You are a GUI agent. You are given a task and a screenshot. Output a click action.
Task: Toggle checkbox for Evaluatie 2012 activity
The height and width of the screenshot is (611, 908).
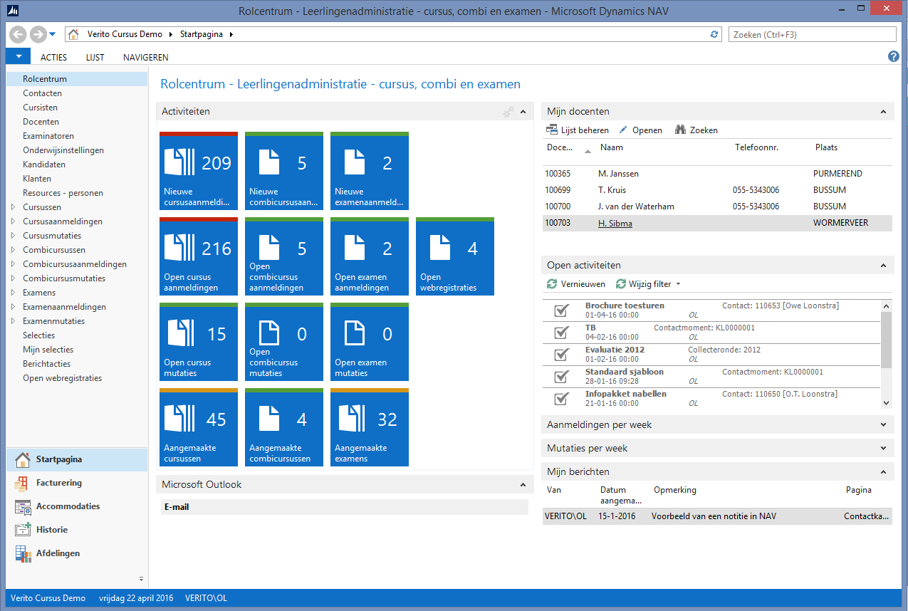point(561,354)
